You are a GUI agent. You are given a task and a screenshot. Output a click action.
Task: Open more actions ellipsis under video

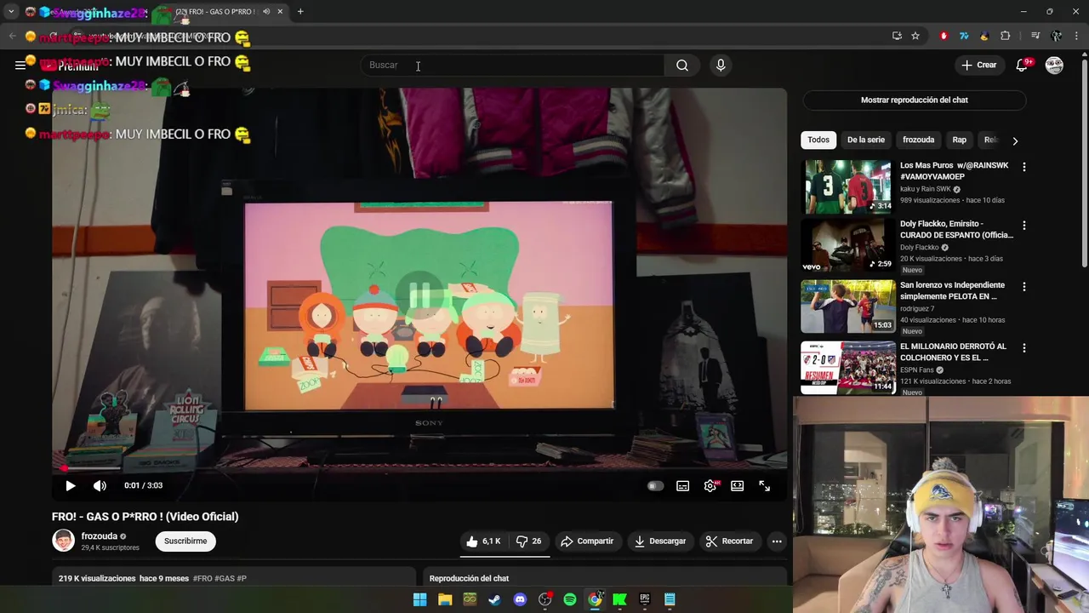tap(777, 541)
